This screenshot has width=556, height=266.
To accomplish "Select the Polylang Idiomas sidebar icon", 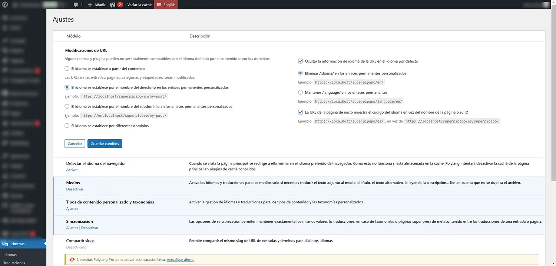I will pyautogui.click(x=5, y=244).
